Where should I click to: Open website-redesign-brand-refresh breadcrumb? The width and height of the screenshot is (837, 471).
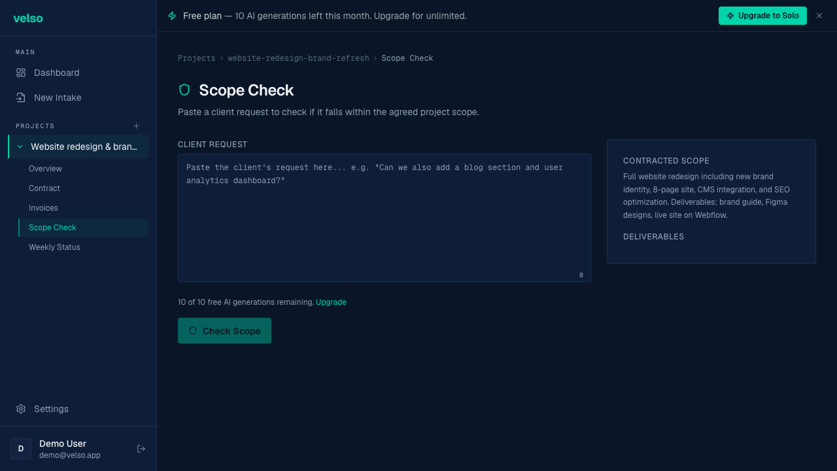click(x=298, y=58)
